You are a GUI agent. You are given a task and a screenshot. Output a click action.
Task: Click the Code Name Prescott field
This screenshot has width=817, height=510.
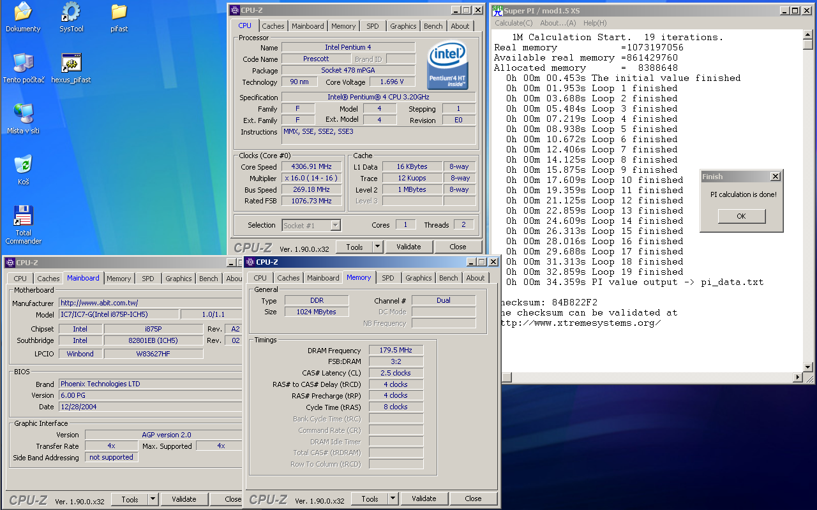coord(316,59)
